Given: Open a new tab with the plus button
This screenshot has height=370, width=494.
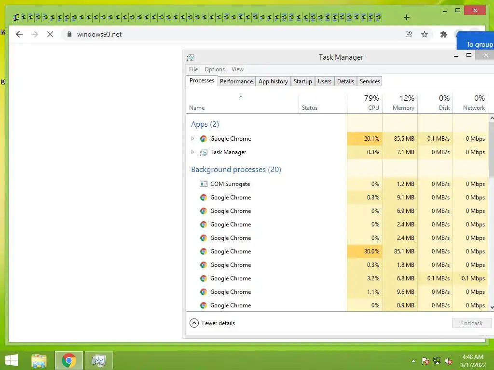Looking at the screenshot, I should coord(407,17).
